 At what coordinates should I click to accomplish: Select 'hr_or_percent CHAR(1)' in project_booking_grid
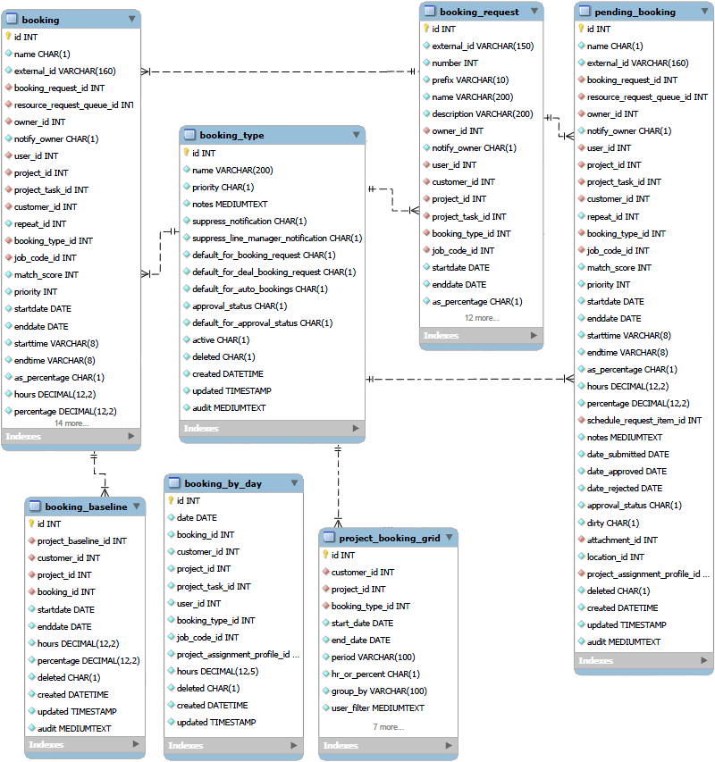[x=375, y=674]
